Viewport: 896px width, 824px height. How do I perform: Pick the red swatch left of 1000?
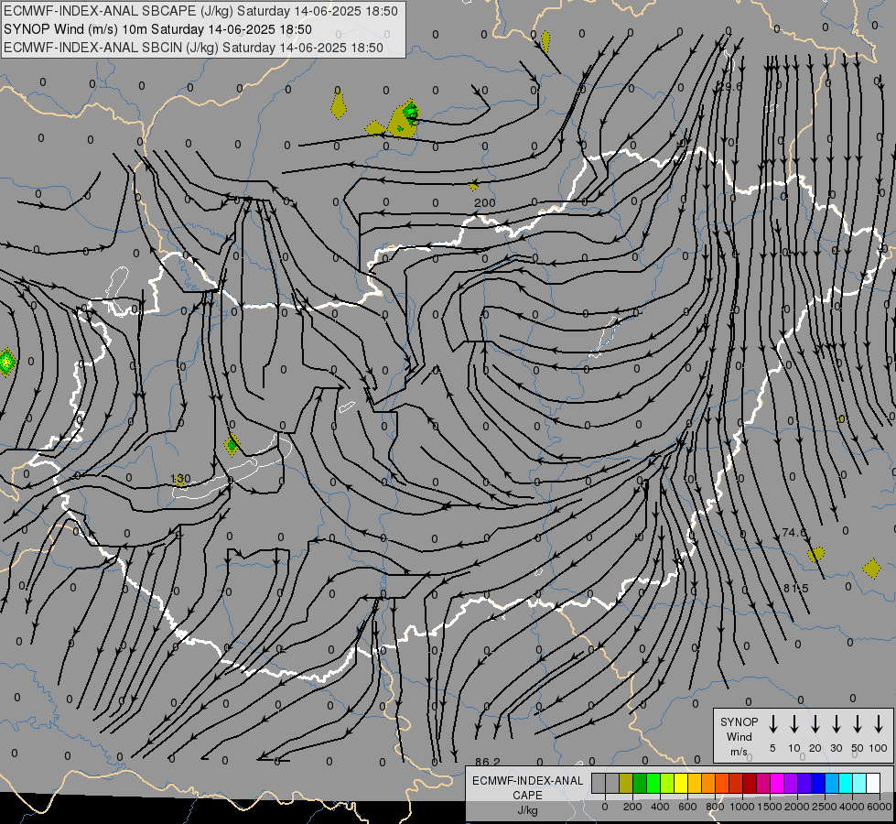click(736, 783)
